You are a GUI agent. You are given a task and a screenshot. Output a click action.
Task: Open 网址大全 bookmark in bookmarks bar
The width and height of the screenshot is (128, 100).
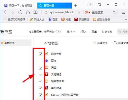click(x=37, y=20)
